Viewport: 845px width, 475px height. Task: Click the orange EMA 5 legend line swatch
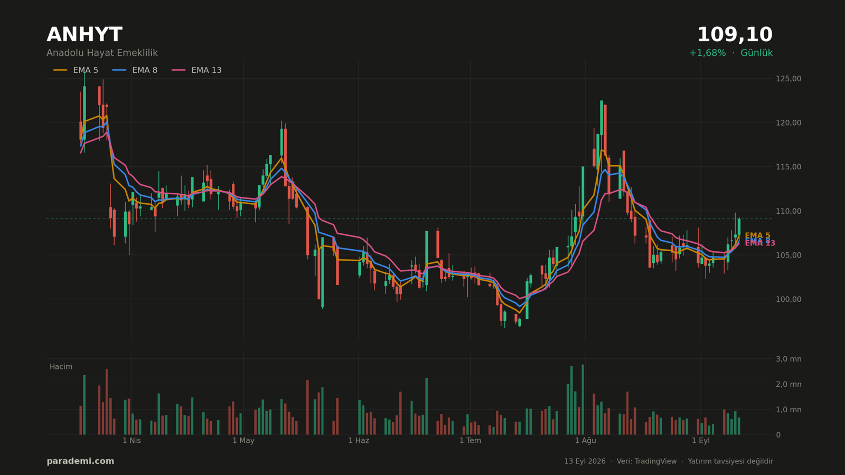coord(60,70)
